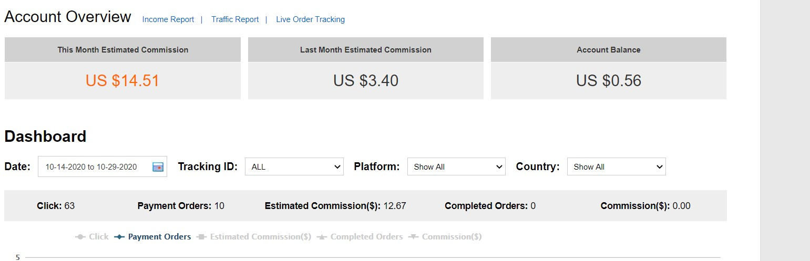Click the This Month Estimated Commission amount

click(x=122, y=80)
